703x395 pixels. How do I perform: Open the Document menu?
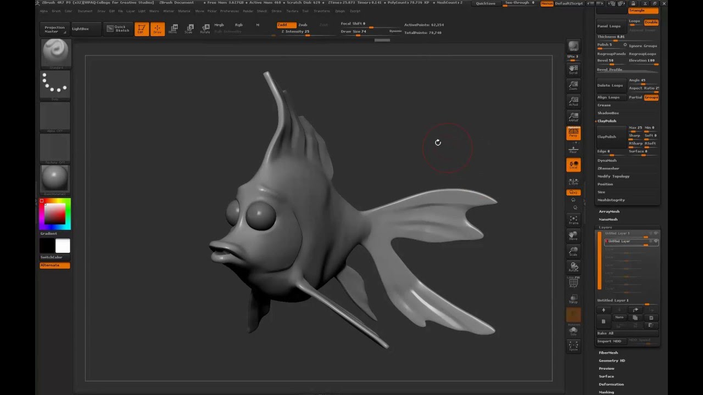click(x=85, y=11)
